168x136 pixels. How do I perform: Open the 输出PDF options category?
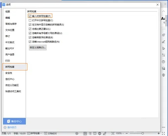pos(10,48)
